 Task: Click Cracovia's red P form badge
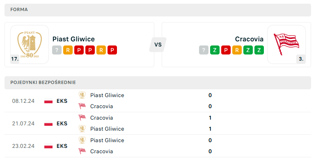pyautogui.click(x=226, y=50)
